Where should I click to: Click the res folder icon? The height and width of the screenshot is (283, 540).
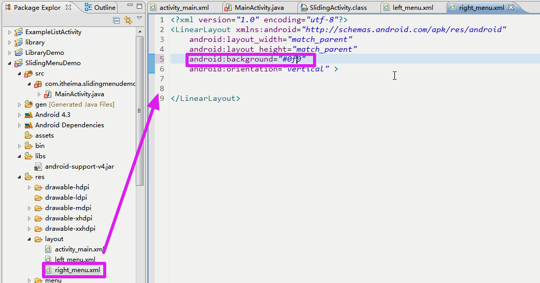pyautogui.click(x=28, y=177)
